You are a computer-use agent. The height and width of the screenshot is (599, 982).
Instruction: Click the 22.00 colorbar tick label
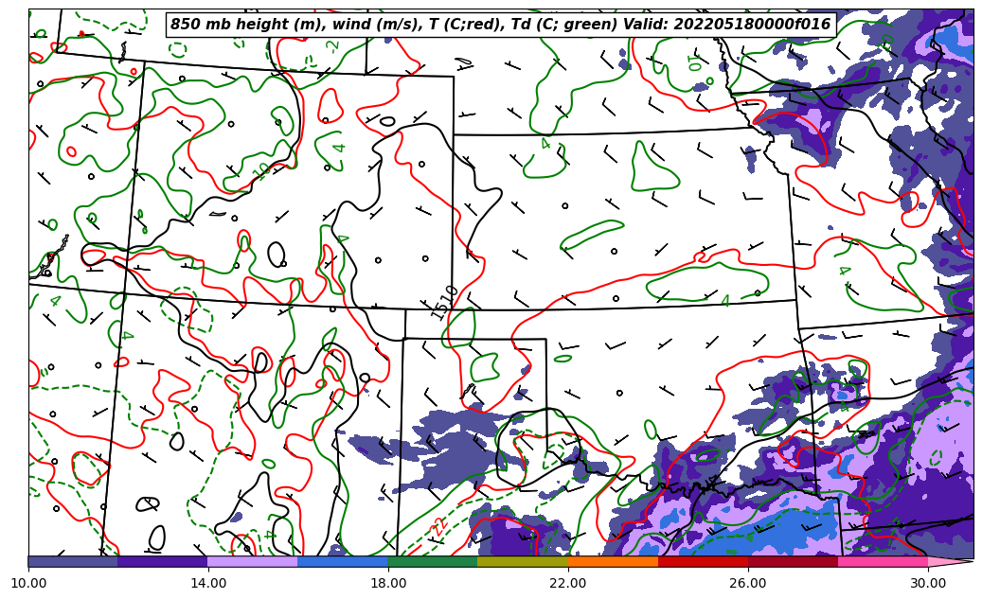point(568,583)
